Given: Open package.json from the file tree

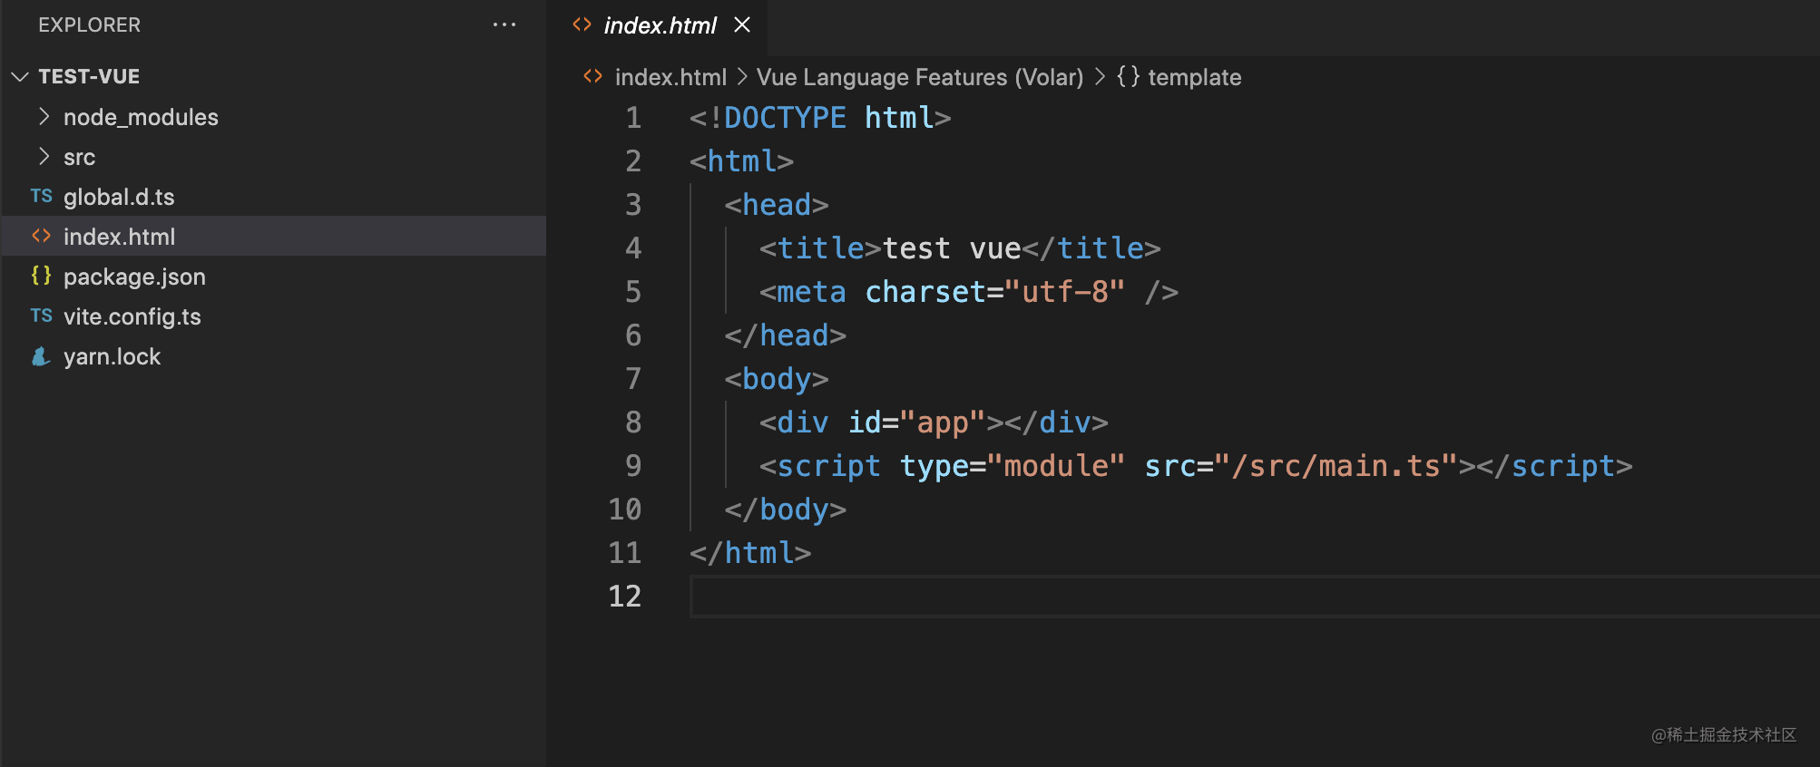Looking at the screenshot, I should [x=134, y=277].
